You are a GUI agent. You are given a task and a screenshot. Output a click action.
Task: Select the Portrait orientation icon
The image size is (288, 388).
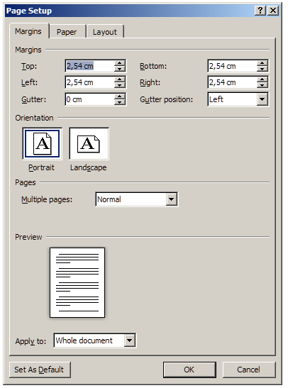pyautogui.click(x=43, y=144)
